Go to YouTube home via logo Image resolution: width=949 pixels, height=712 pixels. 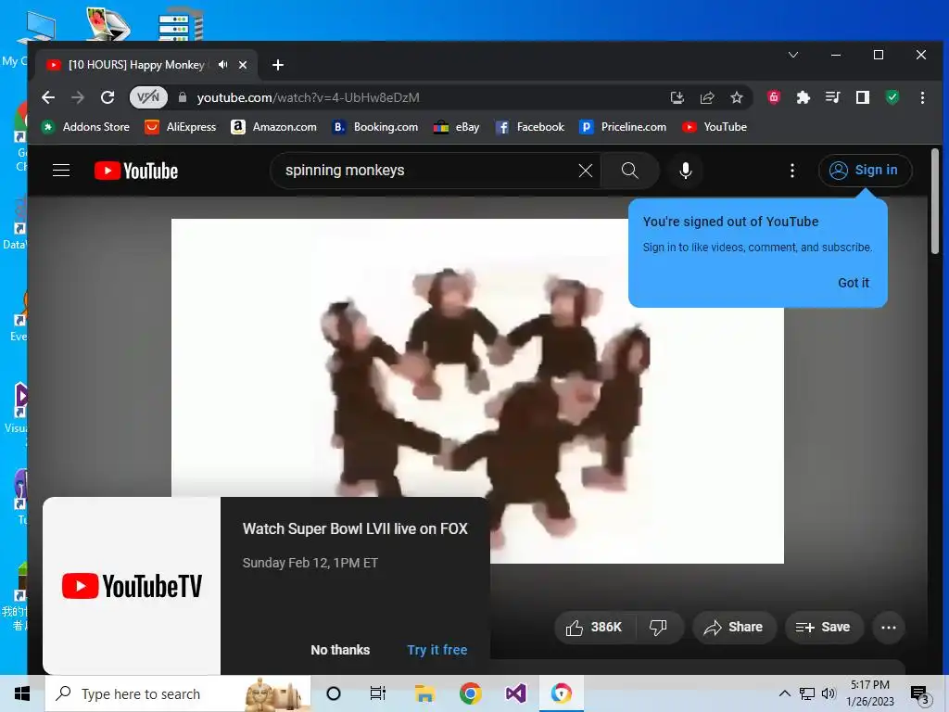(x=136, y=171)
